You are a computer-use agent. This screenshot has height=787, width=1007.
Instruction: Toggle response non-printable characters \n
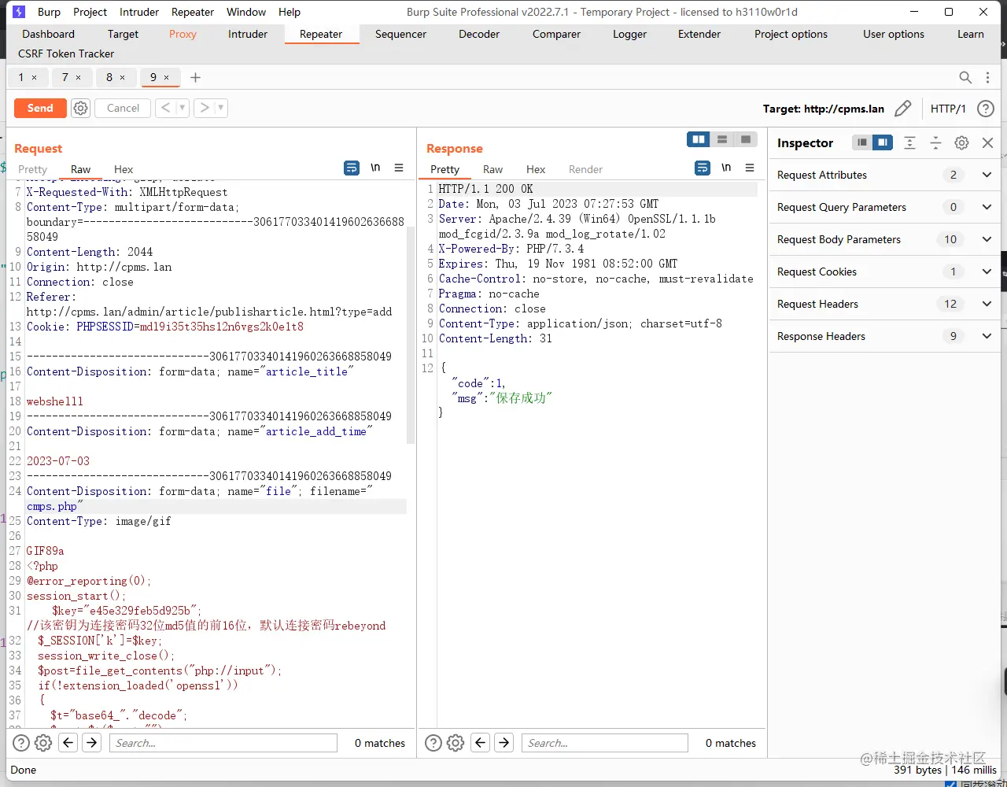pyautogui.click(x=727, y=168)
